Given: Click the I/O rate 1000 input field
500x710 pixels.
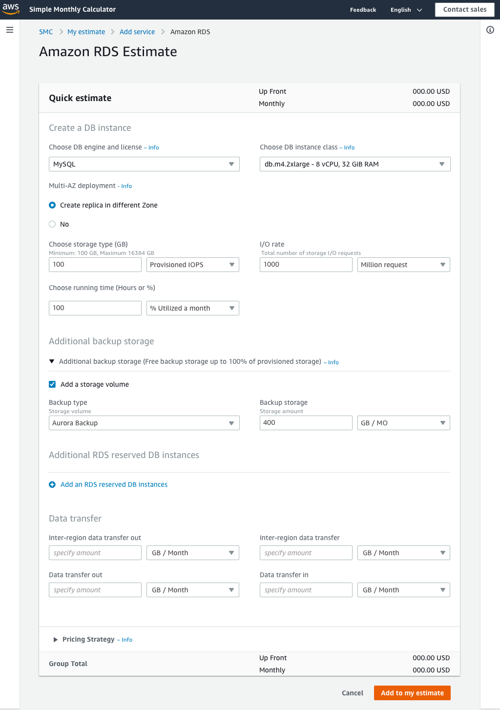Looking at the screenshot, I should [306, 265].
